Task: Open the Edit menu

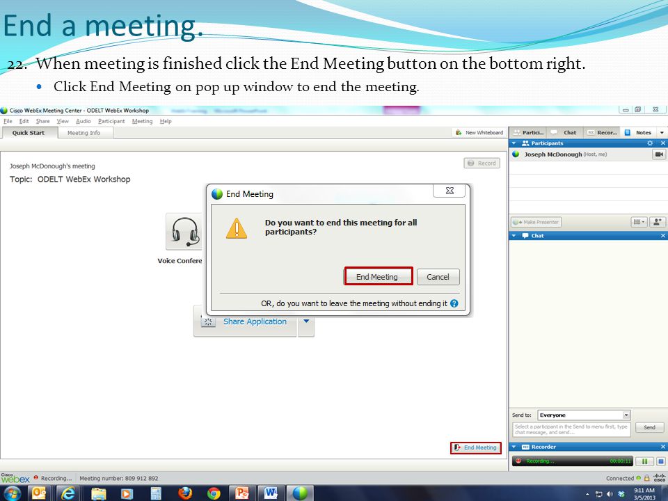Action: pos(24,121)
